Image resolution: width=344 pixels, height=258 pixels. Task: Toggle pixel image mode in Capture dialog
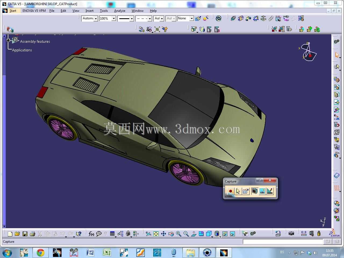point(262,191)
